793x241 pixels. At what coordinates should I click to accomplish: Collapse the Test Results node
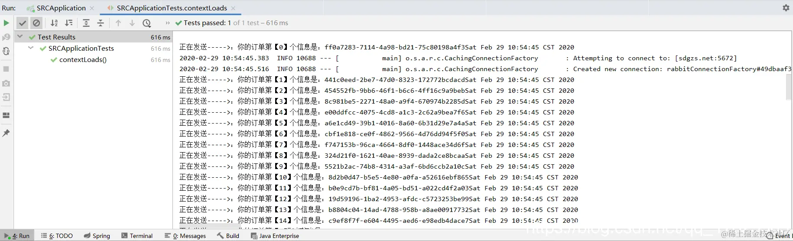pos(19,37)
